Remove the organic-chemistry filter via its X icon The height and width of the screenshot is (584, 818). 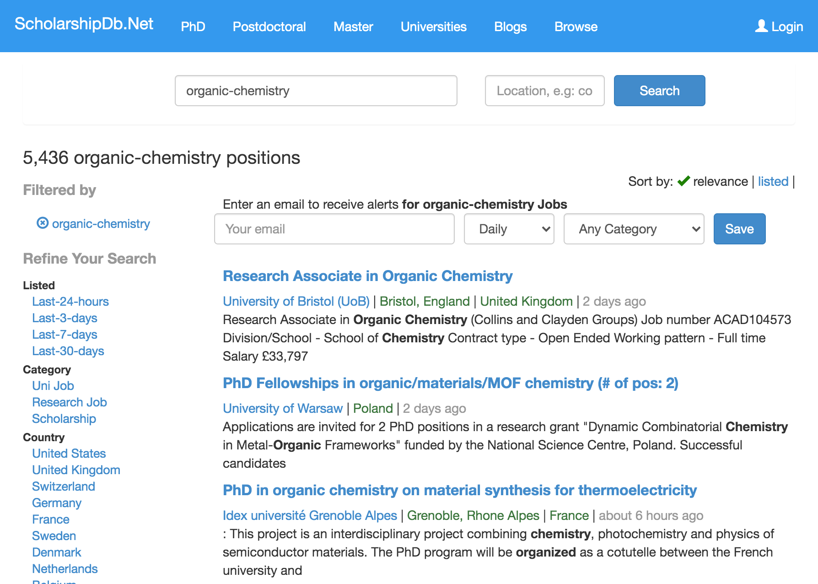(x=42, y=223)
